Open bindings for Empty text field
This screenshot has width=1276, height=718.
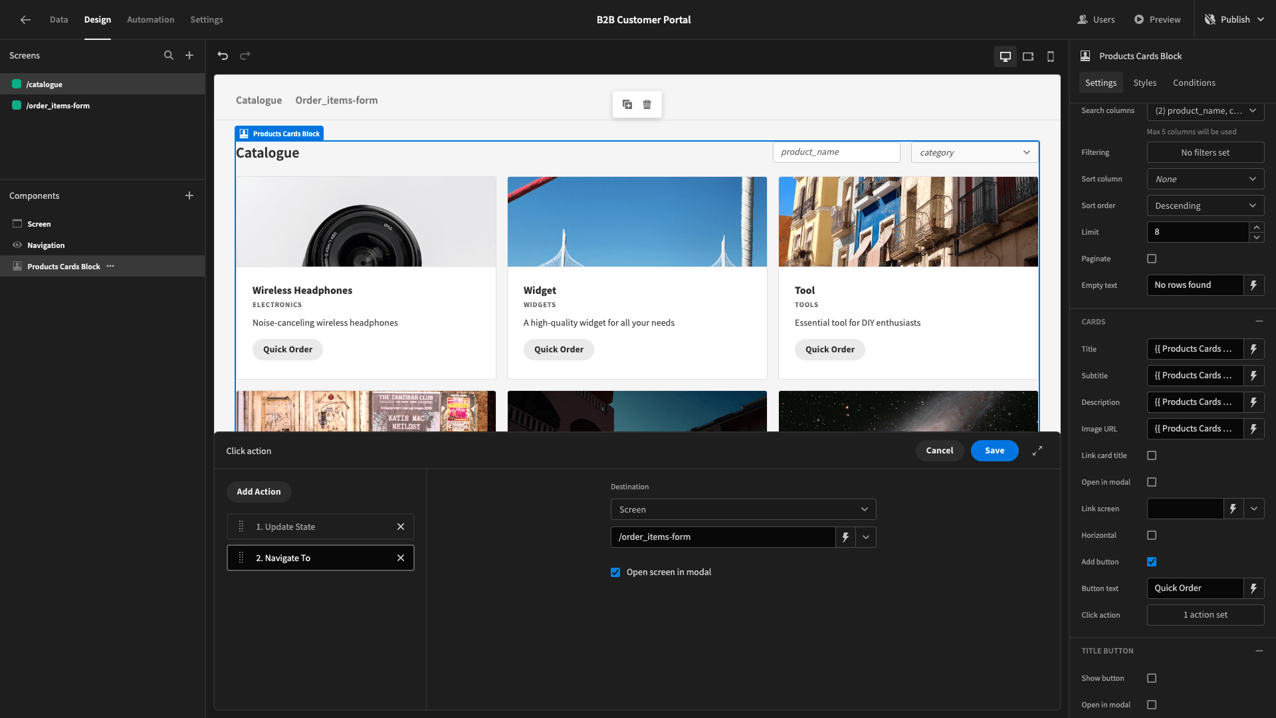pos(1253,285)
